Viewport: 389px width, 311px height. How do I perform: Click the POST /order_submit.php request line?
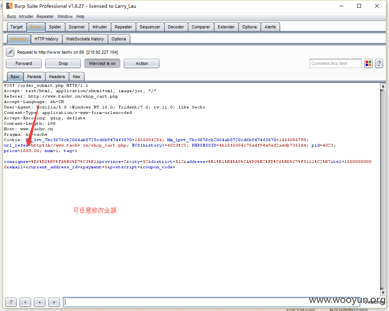46,85
